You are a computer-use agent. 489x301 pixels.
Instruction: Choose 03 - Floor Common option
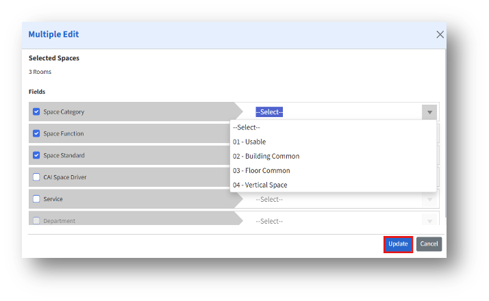(261, 170)
